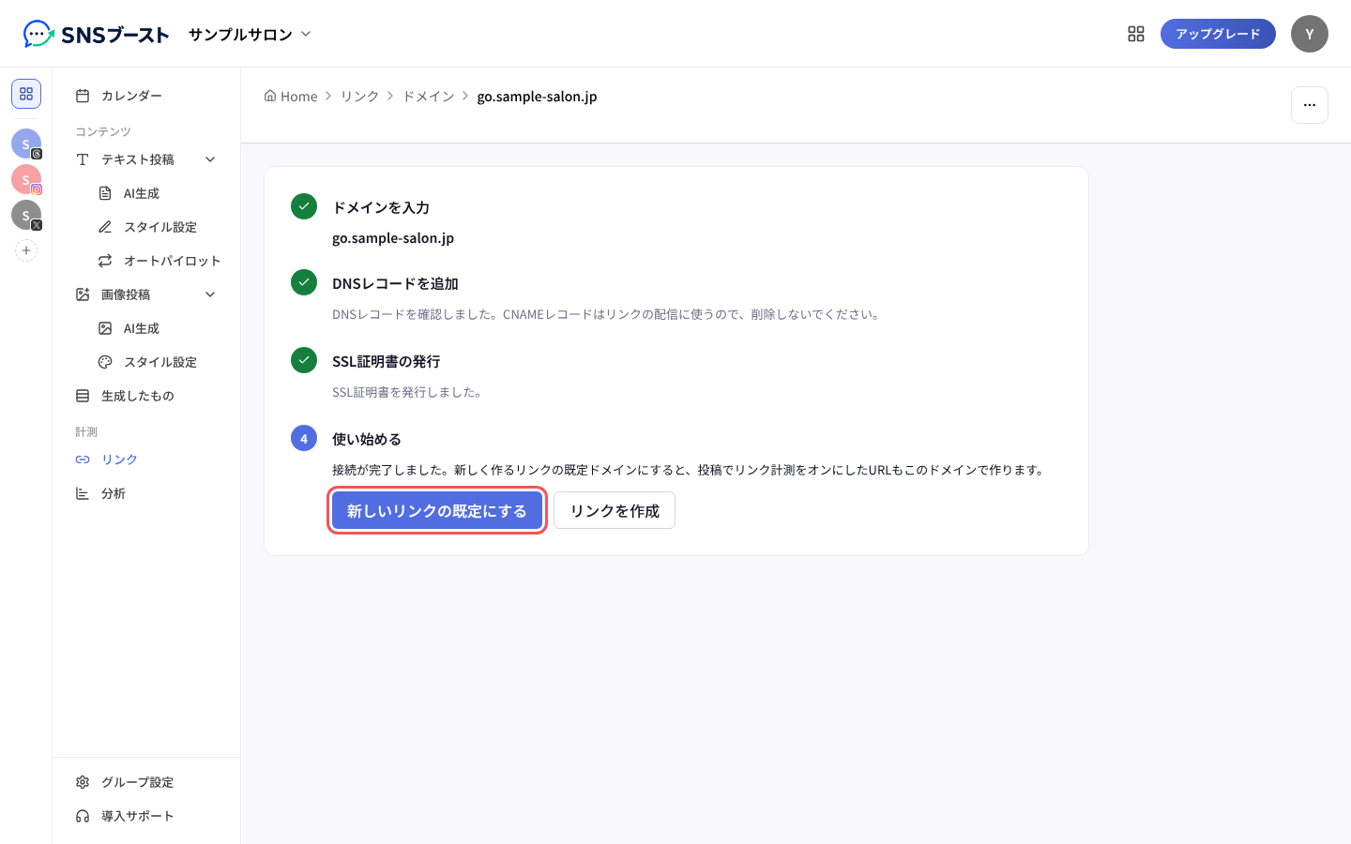The image size is (1351, 844).
Task: Click the step 4 使い始める badge
Action: 304,438
